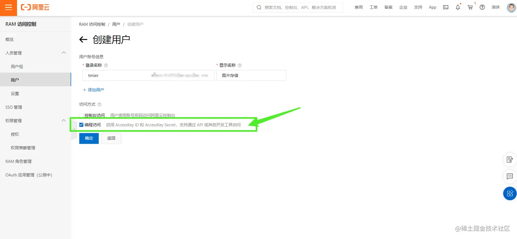Open the App top menu
The height and width of the screenshot is (239, 517).
[x=433, y=7]
